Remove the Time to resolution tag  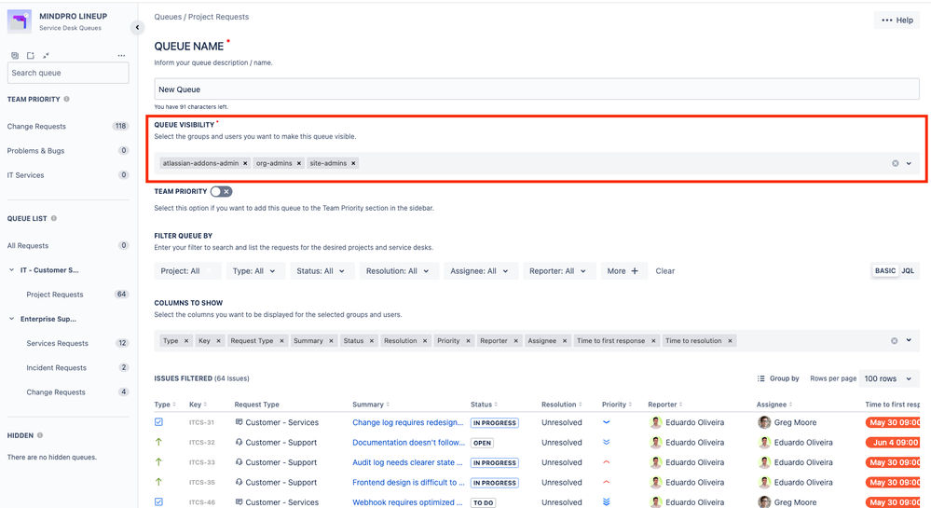(730, 341)
